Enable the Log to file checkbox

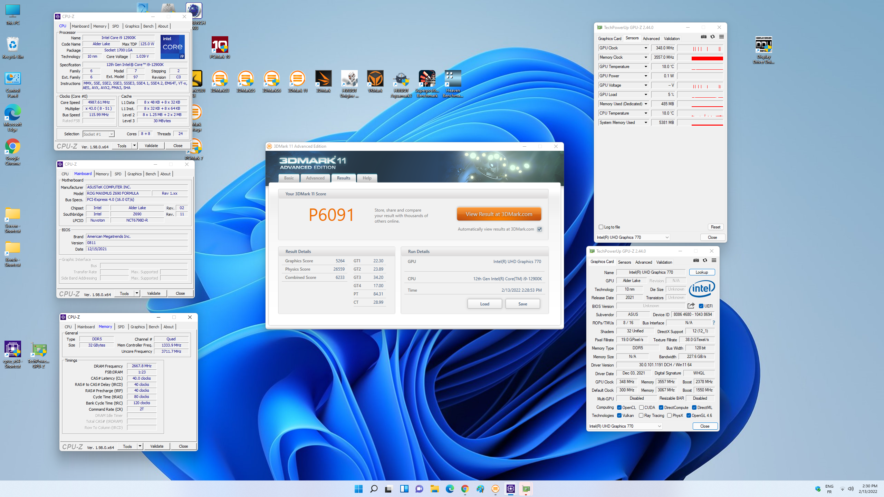coord(601,227)
